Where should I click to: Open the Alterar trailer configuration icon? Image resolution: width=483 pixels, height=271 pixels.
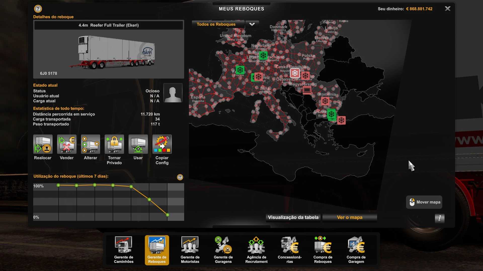[x=91, y=144]
